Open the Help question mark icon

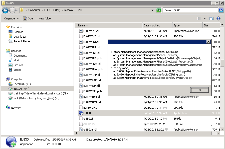[x=218, y=18]
